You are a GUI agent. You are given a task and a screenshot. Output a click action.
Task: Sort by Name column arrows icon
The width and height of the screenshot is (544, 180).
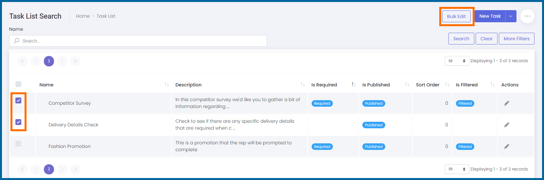pos(167,85)
